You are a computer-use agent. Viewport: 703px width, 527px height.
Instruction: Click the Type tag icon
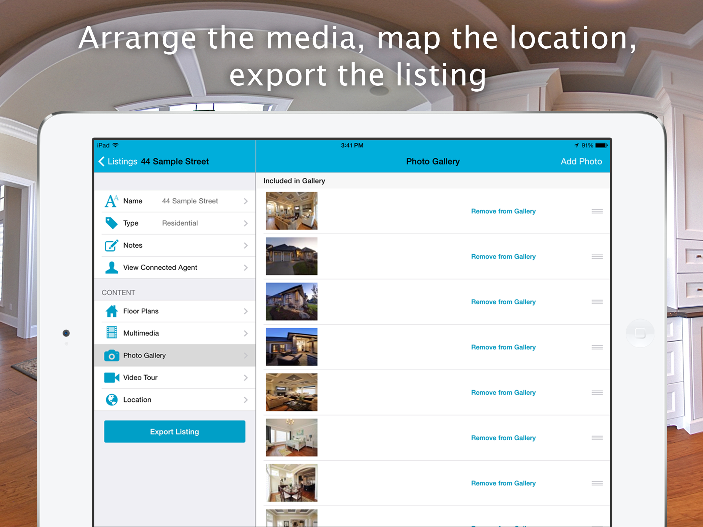112,223
